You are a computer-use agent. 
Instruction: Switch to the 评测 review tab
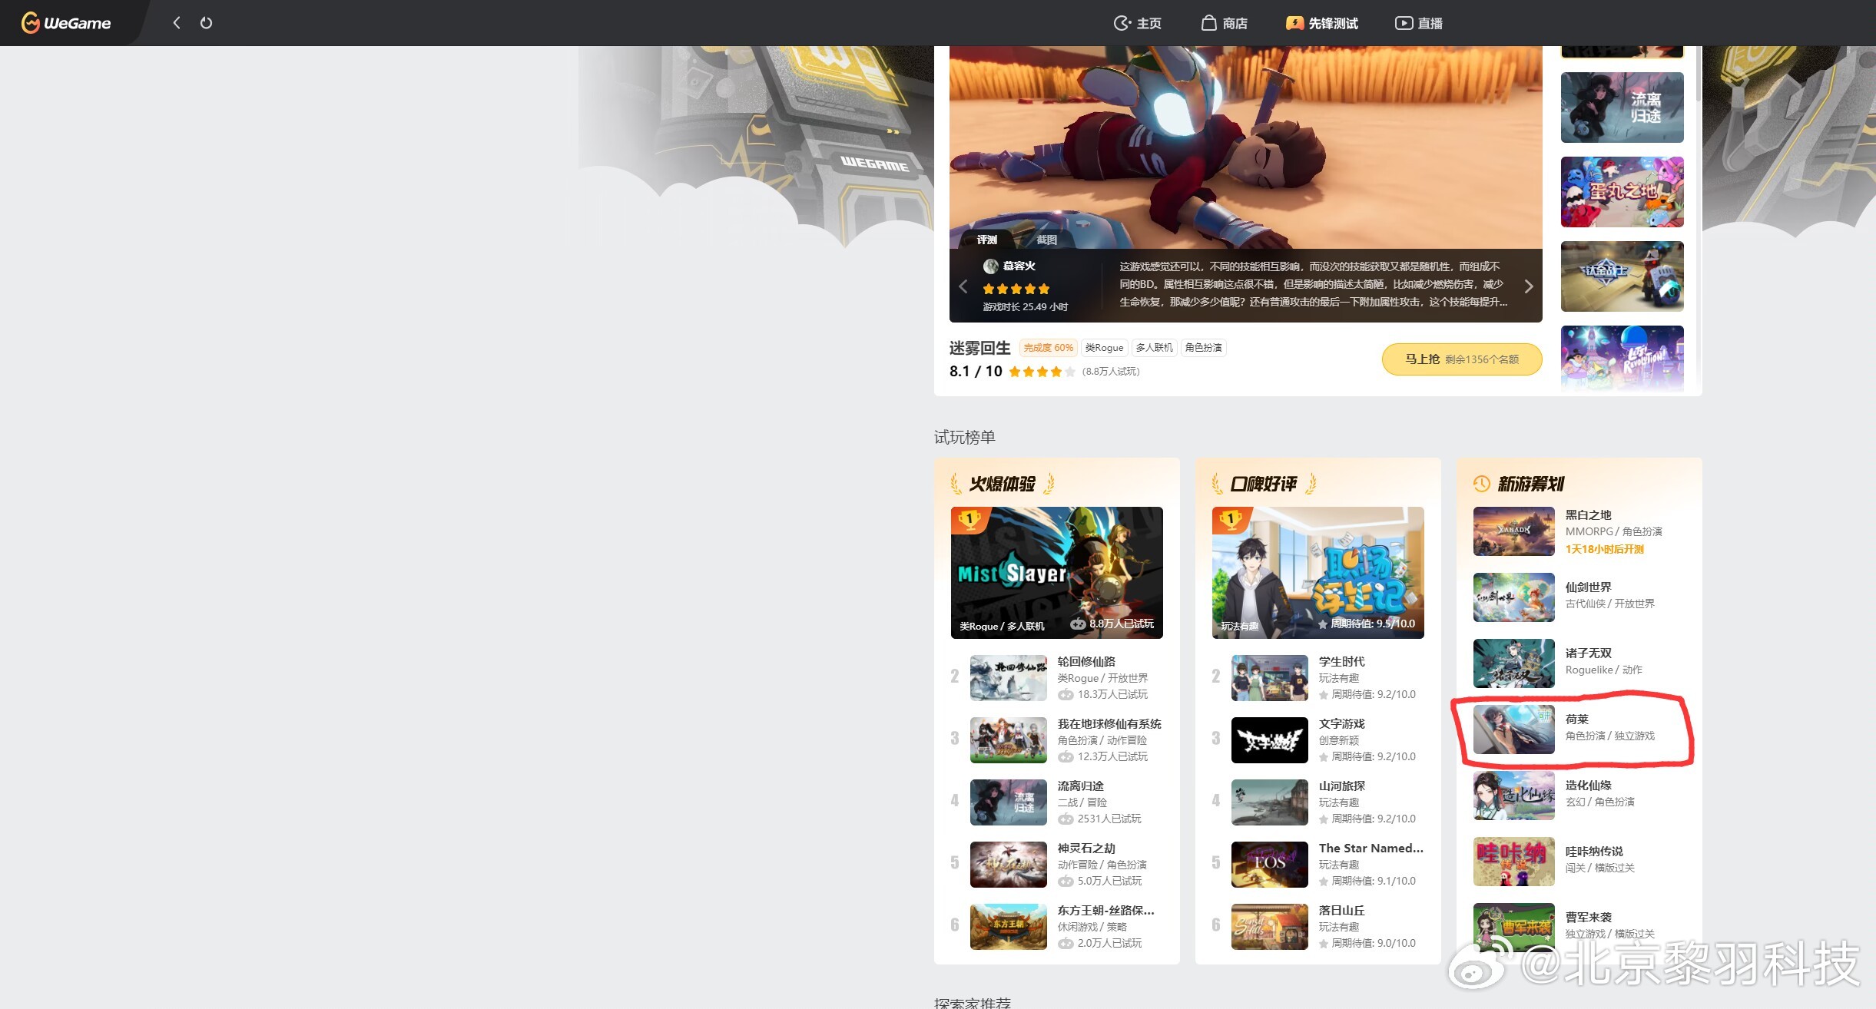pyautogui.click(x=987, y=240)
